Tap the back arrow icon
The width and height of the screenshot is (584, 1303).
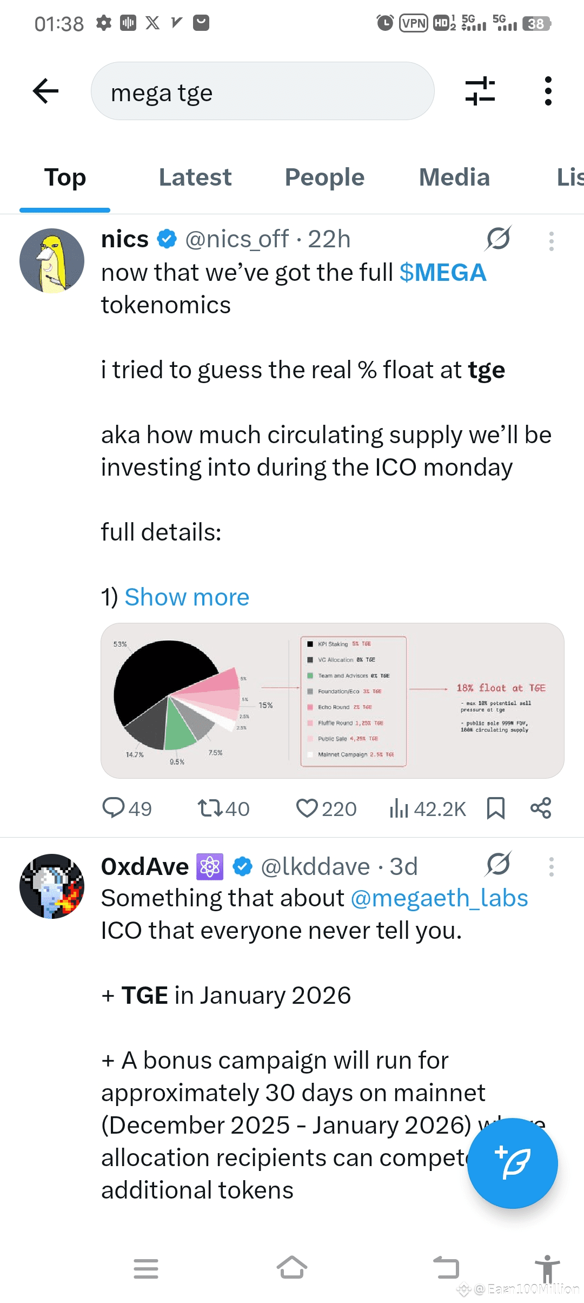point(46,91)
